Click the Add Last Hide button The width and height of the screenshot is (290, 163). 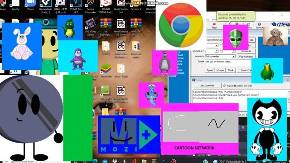[x=207, y=86]
